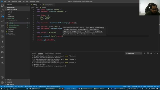Open LICENSE file in the tree
This screenshot has width=160, height=90.
click(x=17, y=32)
